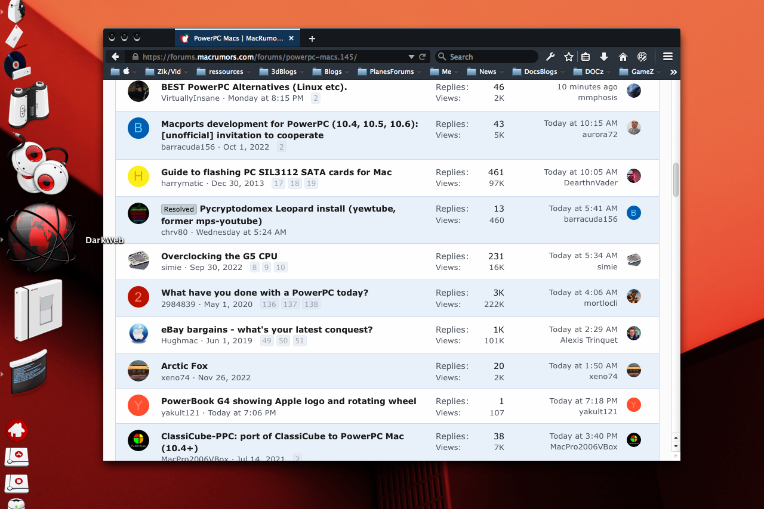Open the wrench developer tools icon

point(550,57)
